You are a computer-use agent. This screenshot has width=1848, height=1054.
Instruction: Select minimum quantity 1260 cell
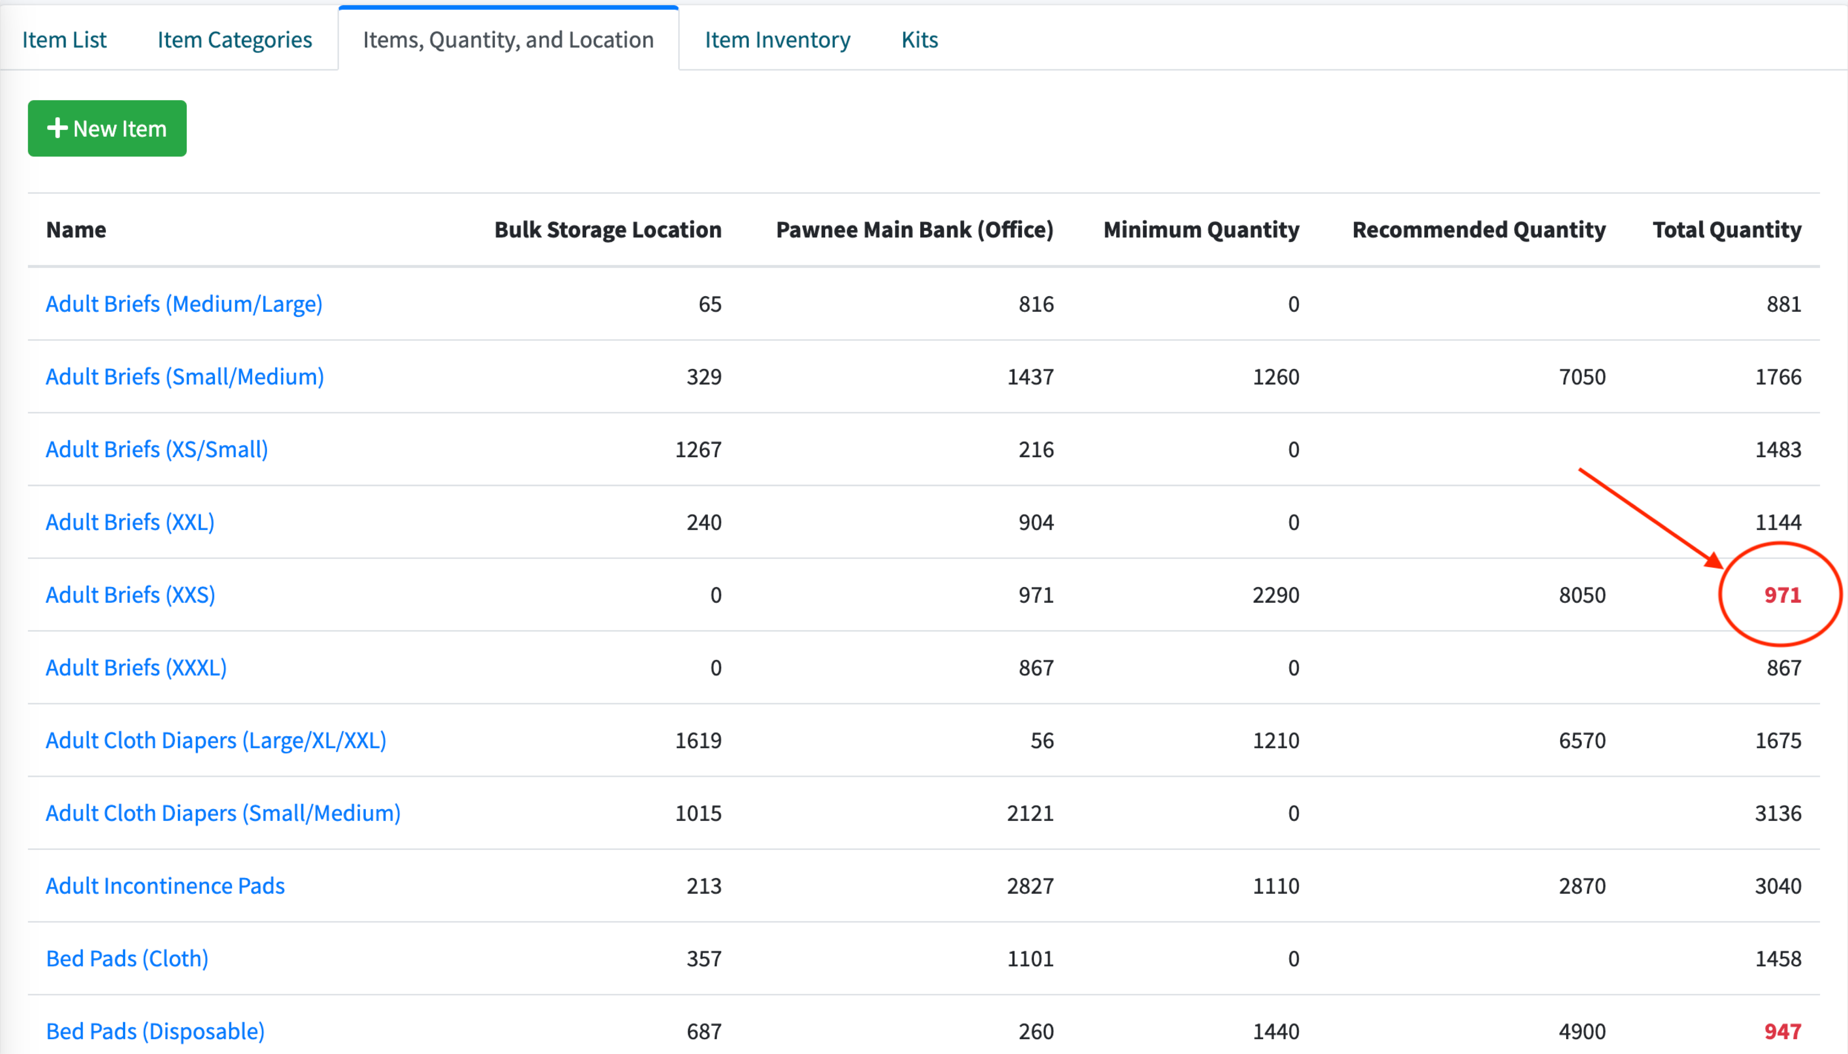(1276, 376)
